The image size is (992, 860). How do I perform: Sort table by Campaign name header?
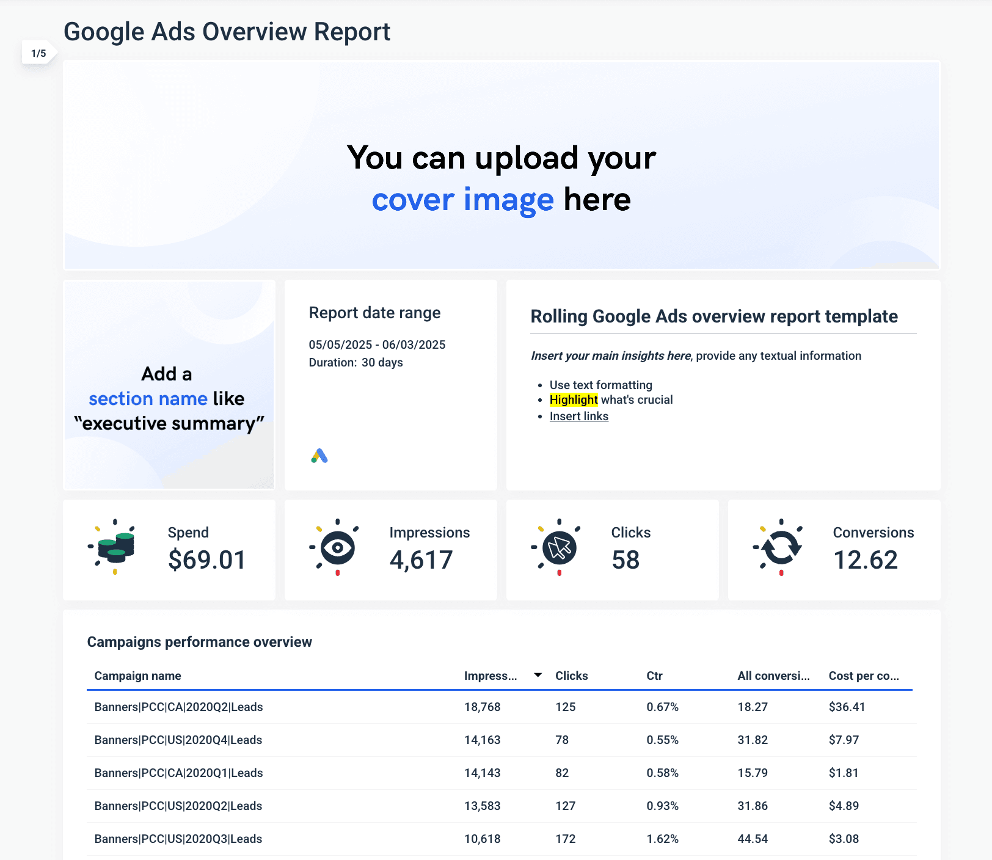137,676
